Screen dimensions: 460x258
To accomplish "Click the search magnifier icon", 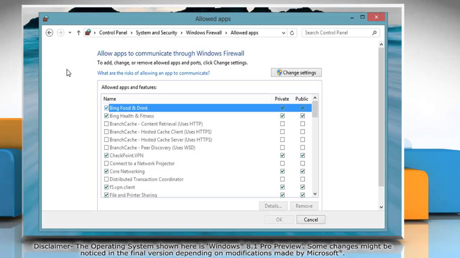I will tap(374, 33).
